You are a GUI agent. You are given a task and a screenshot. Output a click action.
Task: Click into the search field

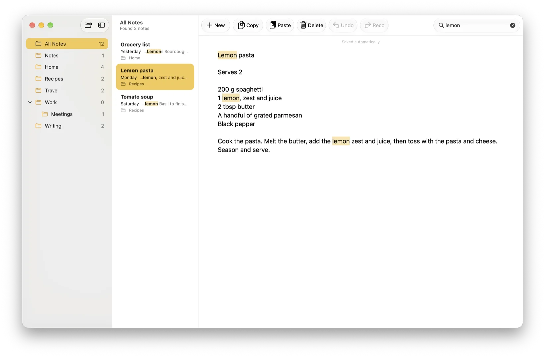pyautogui.click(x=477, y=25)
